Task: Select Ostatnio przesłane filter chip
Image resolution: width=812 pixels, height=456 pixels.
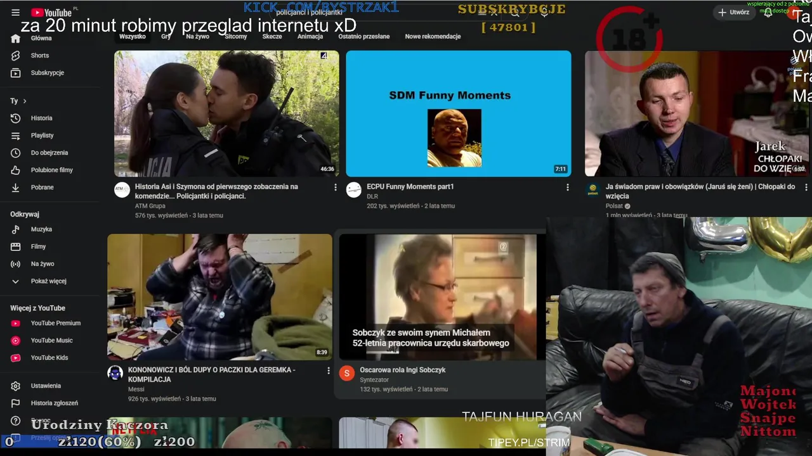Action: (x=364, y=37)
